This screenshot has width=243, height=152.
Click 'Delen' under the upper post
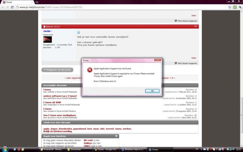(194, 16)
